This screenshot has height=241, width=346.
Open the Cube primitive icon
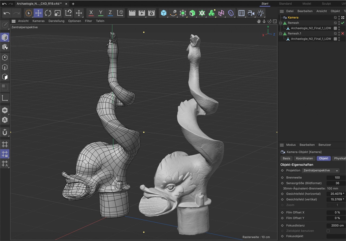click(164, 13)
